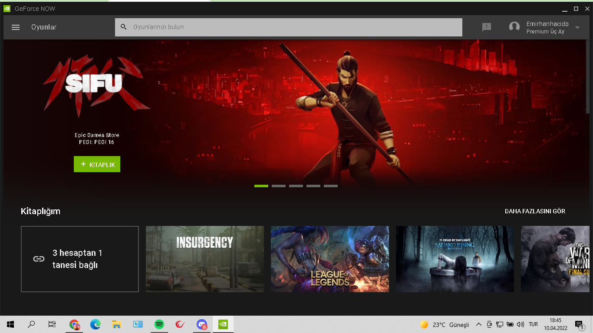Click the user profile avatar
Image resolution: width=593 pixels, height=333 pixels.
tap(514, 27)
